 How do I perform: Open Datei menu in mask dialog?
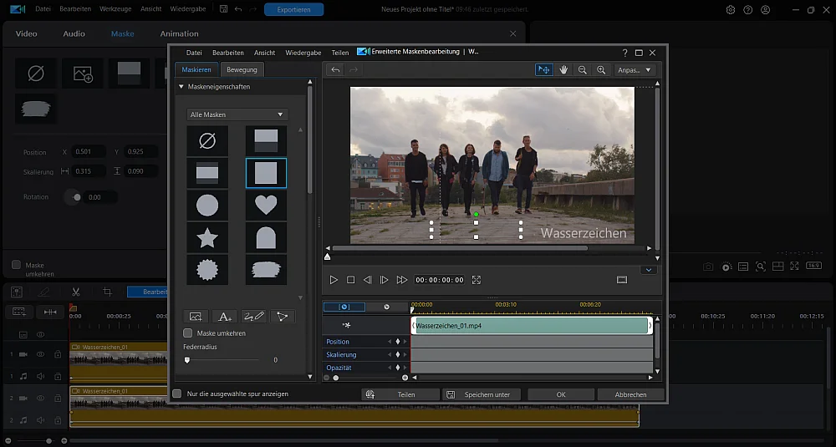[194, 53]
